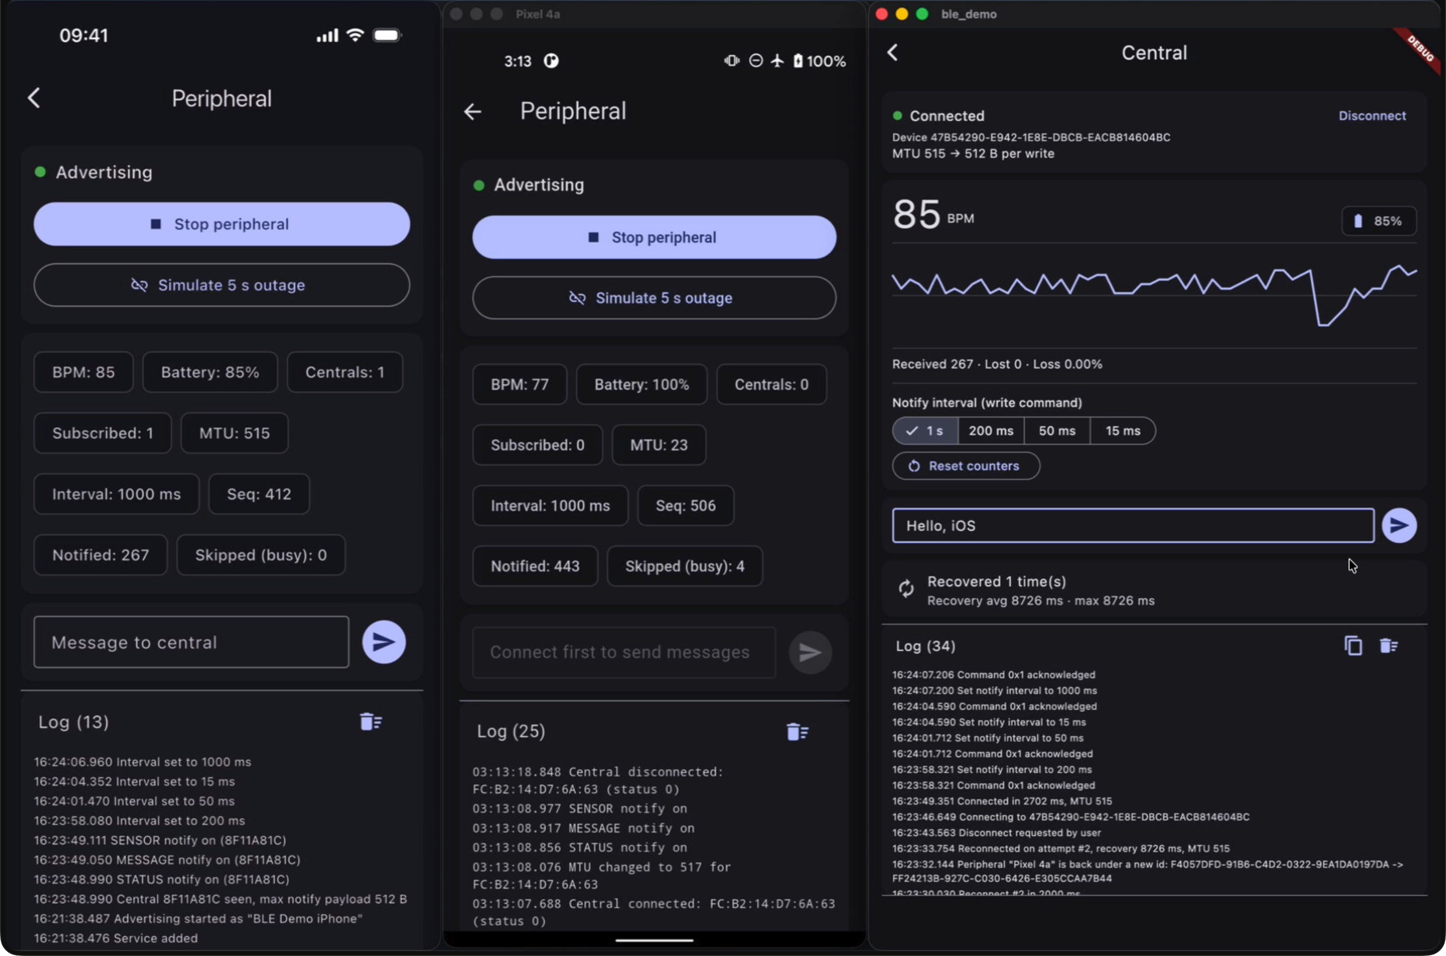This screenshot has width=1446, height=956.
Task: Tap airplane mode icon on Pixel 4a
Action: pos(777,61)
